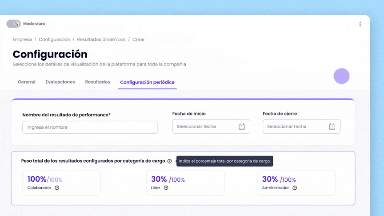Image resolution: width=384 pixels, height=216 pixels.
Task: Click the Líder 30% value
Action: pos(159,179)
